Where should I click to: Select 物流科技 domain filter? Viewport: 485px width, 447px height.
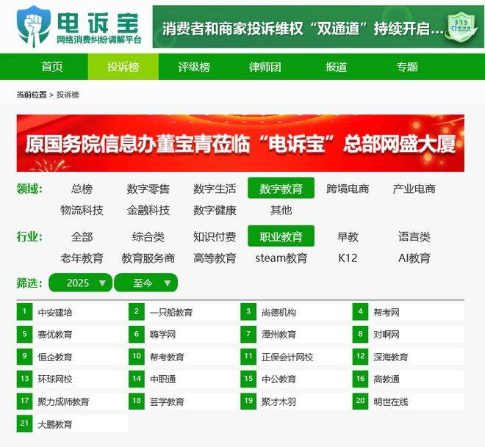[x=82, y=210]
